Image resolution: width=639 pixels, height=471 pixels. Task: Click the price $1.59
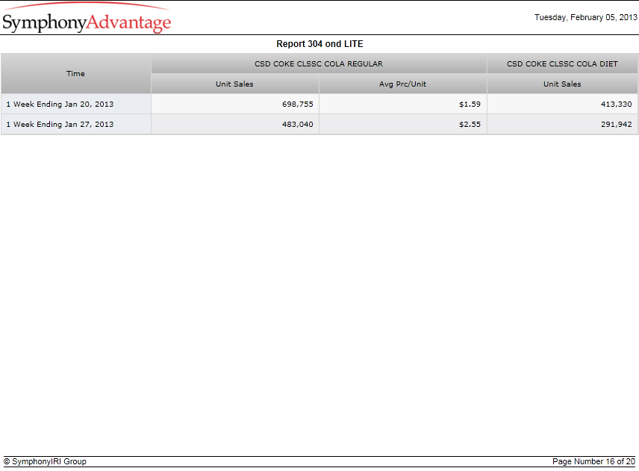(x=470, y=105)
